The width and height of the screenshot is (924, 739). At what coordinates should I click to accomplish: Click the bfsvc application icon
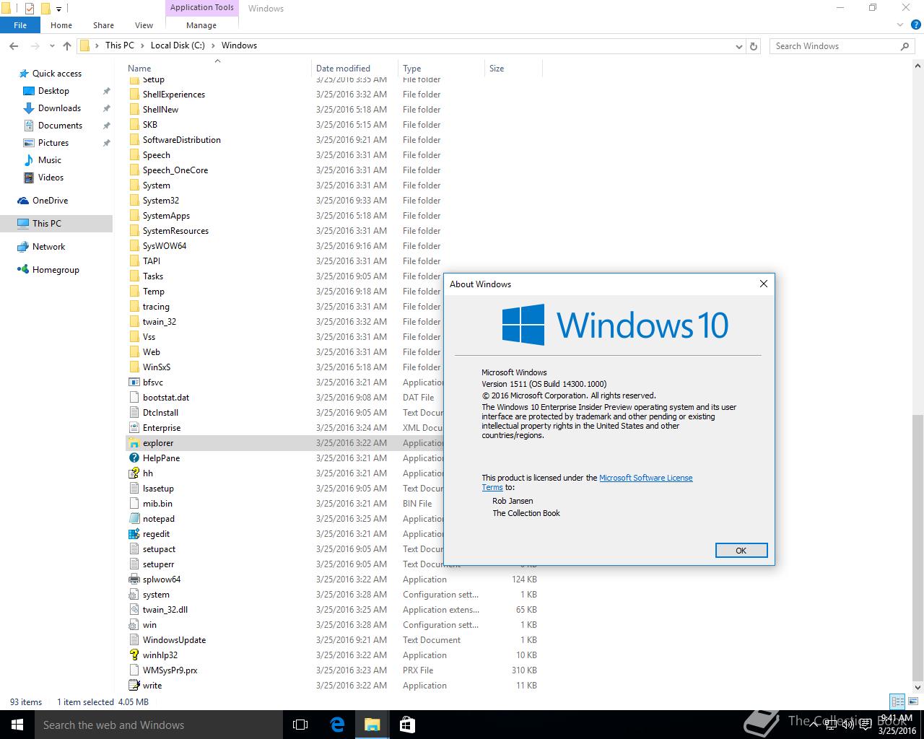134,382
